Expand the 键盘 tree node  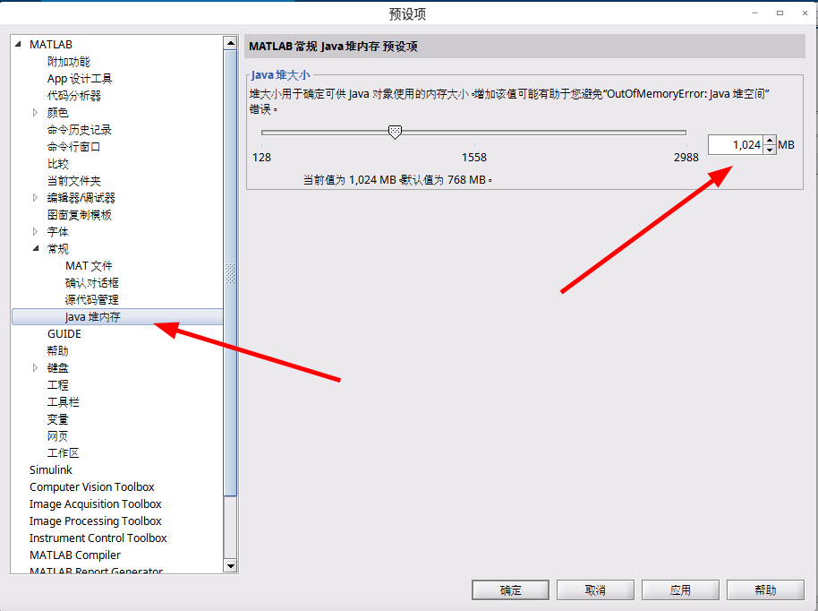pyautogui.click(x=35, y=367)
